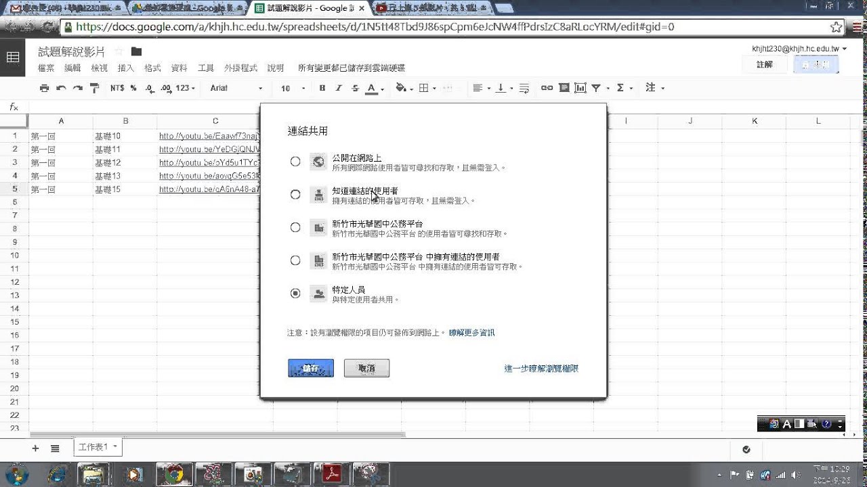Click the Insert comment icon

point(564,88)
